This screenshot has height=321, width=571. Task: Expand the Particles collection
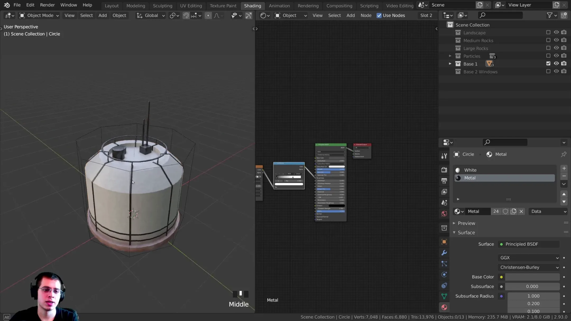(450, 56)
